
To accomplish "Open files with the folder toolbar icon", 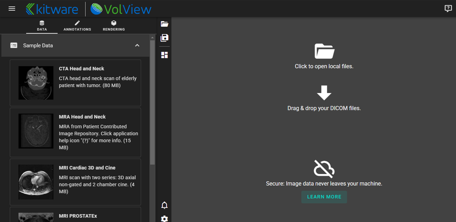I will (x=165, y=24).
